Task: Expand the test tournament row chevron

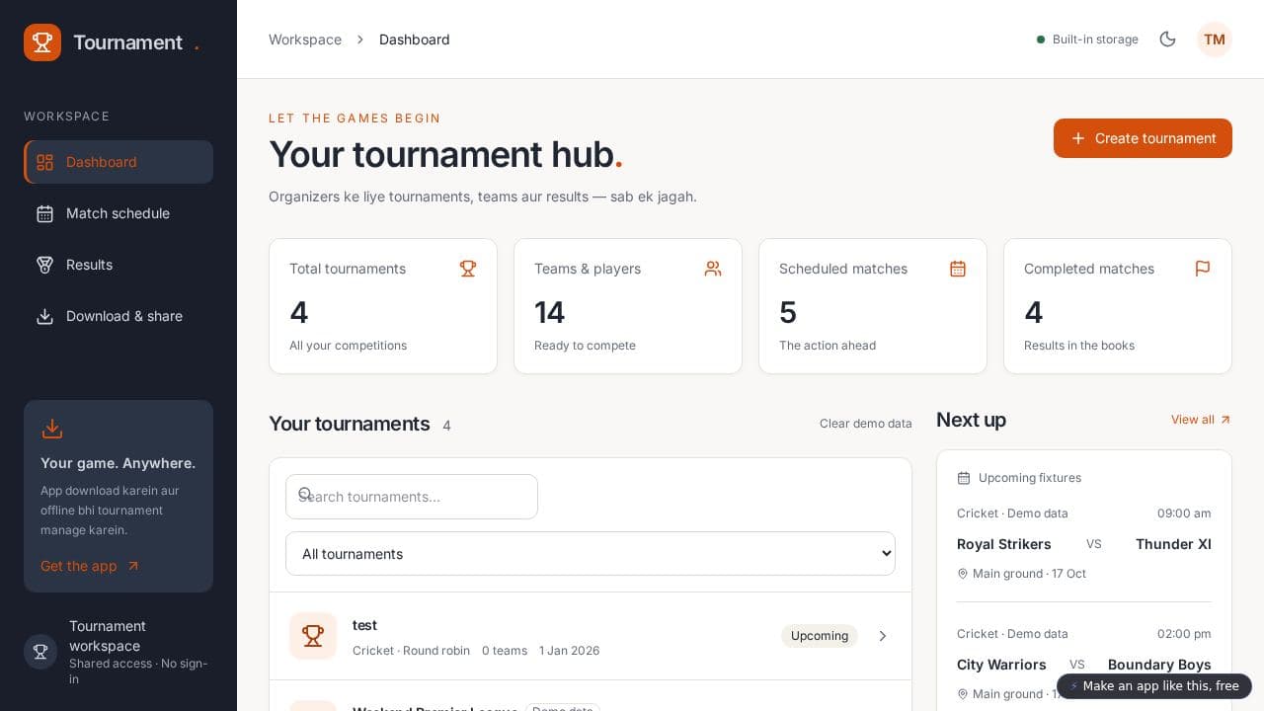Action: [883, 636]
